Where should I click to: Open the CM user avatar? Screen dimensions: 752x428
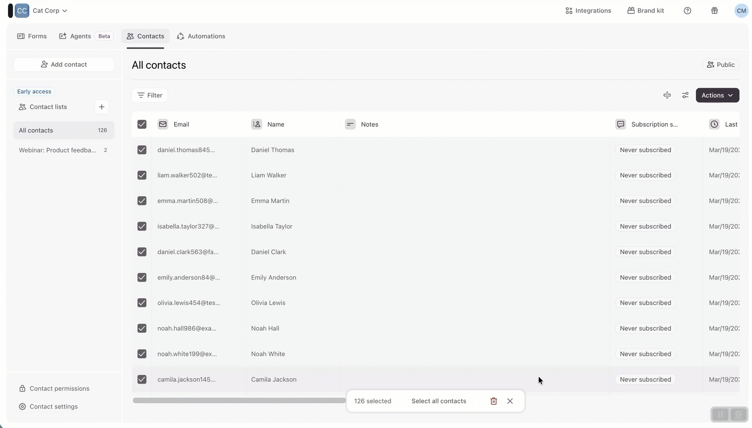tap(741, 11)
